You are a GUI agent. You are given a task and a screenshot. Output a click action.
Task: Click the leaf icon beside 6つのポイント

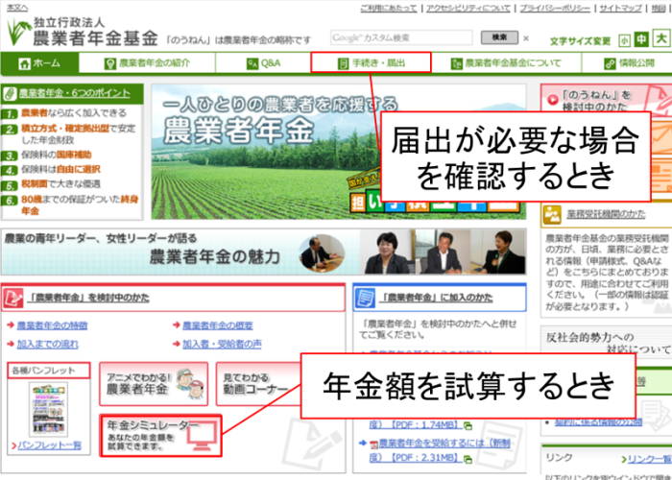(x=10, y=93)
